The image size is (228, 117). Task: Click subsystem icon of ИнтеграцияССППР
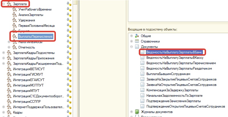[x=9, y=101]
